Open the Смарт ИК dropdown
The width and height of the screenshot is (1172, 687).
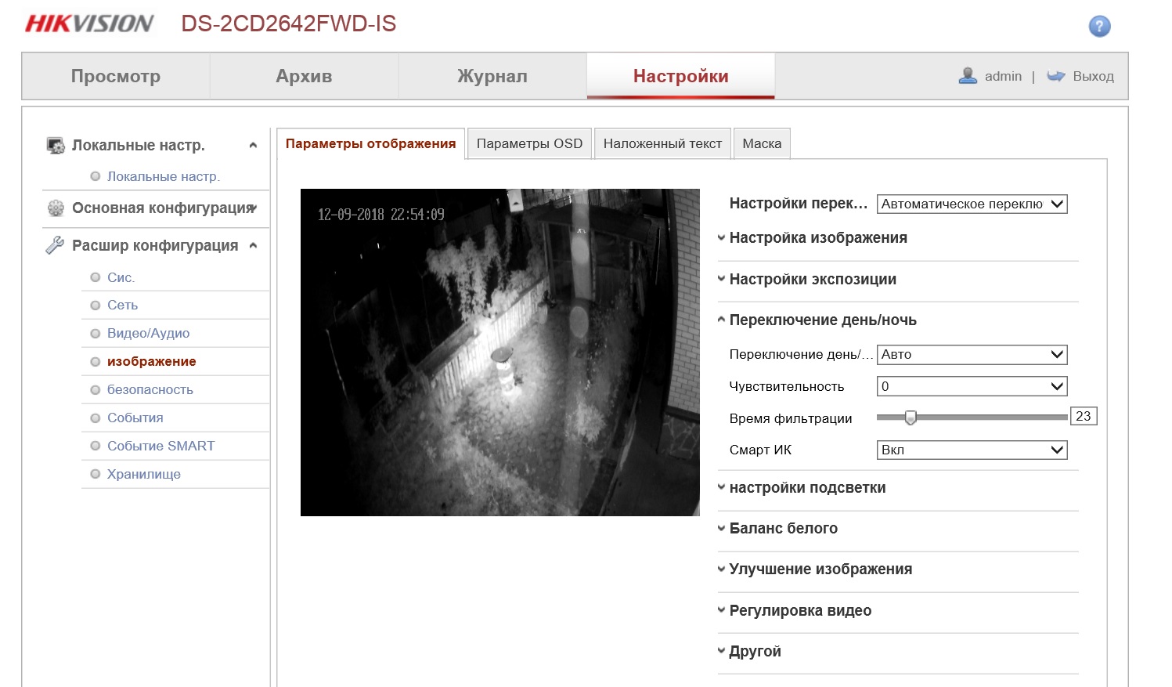tap(972, 450)
